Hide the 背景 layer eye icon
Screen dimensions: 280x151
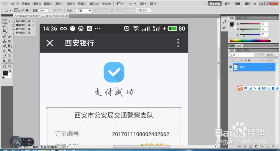pos(231,67)
